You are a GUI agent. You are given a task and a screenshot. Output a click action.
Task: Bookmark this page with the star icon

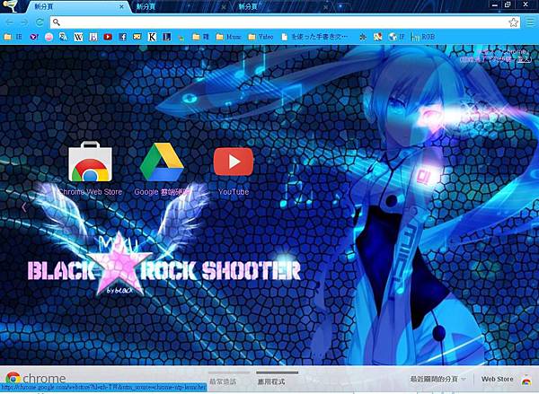513,22
